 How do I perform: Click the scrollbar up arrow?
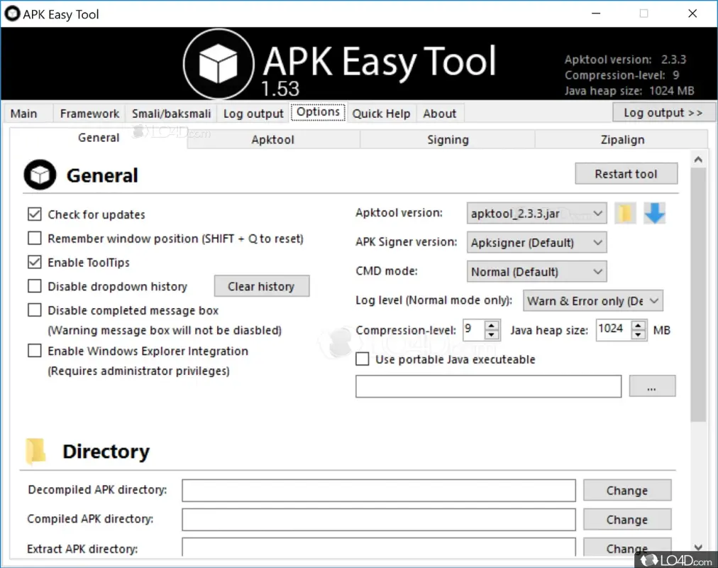[x=698, y=160]
